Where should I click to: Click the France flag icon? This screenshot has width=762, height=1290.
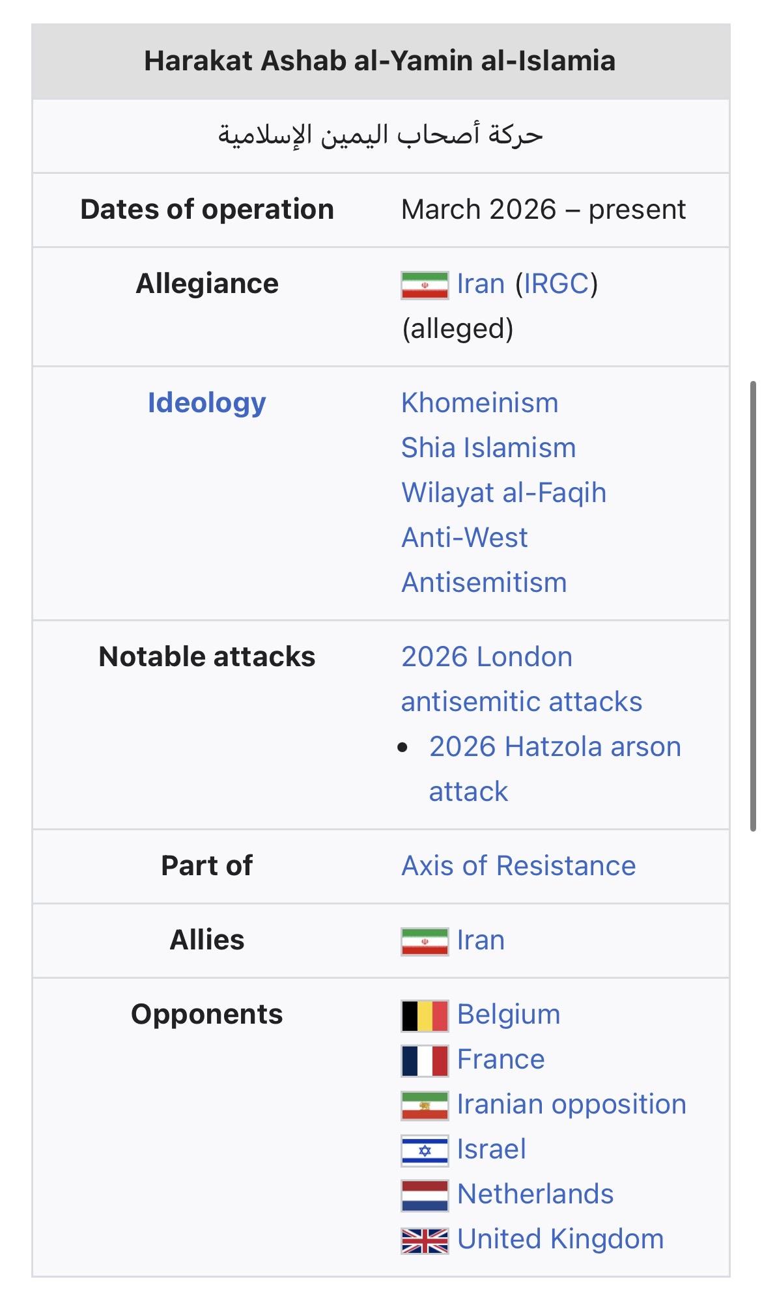click(425, 1060)
